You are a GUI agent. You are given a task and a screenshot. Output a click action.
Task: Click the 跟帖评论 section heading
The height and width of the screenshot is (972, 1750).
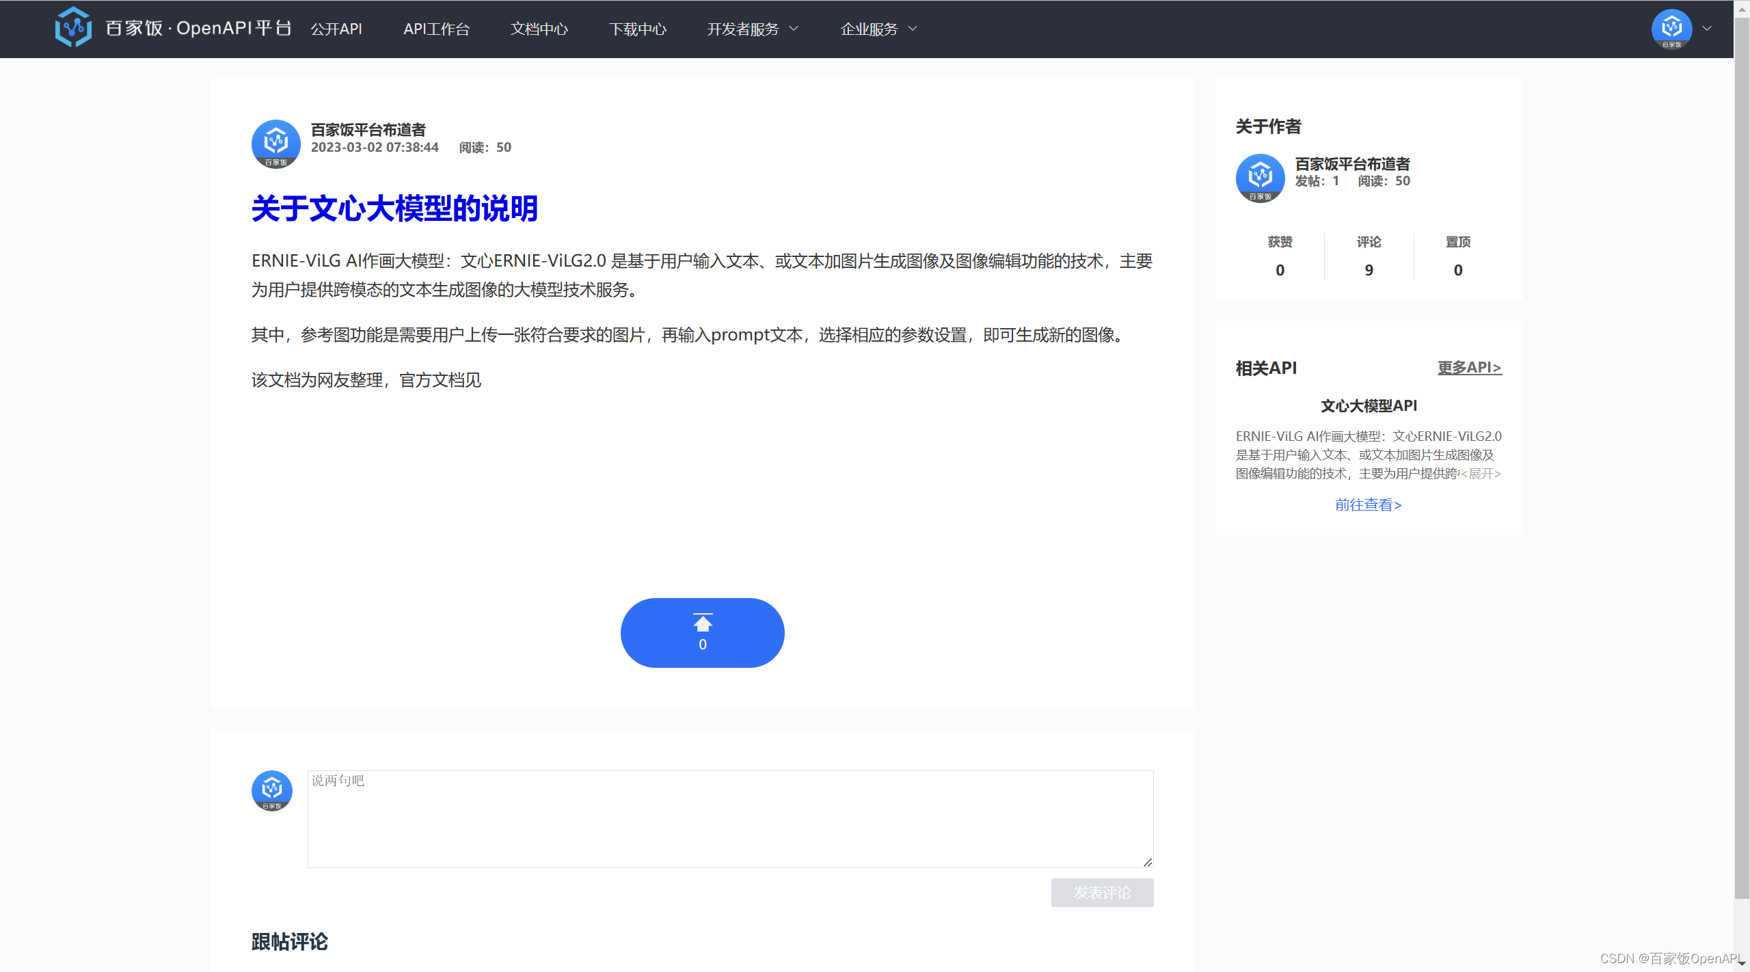point(290,942)
